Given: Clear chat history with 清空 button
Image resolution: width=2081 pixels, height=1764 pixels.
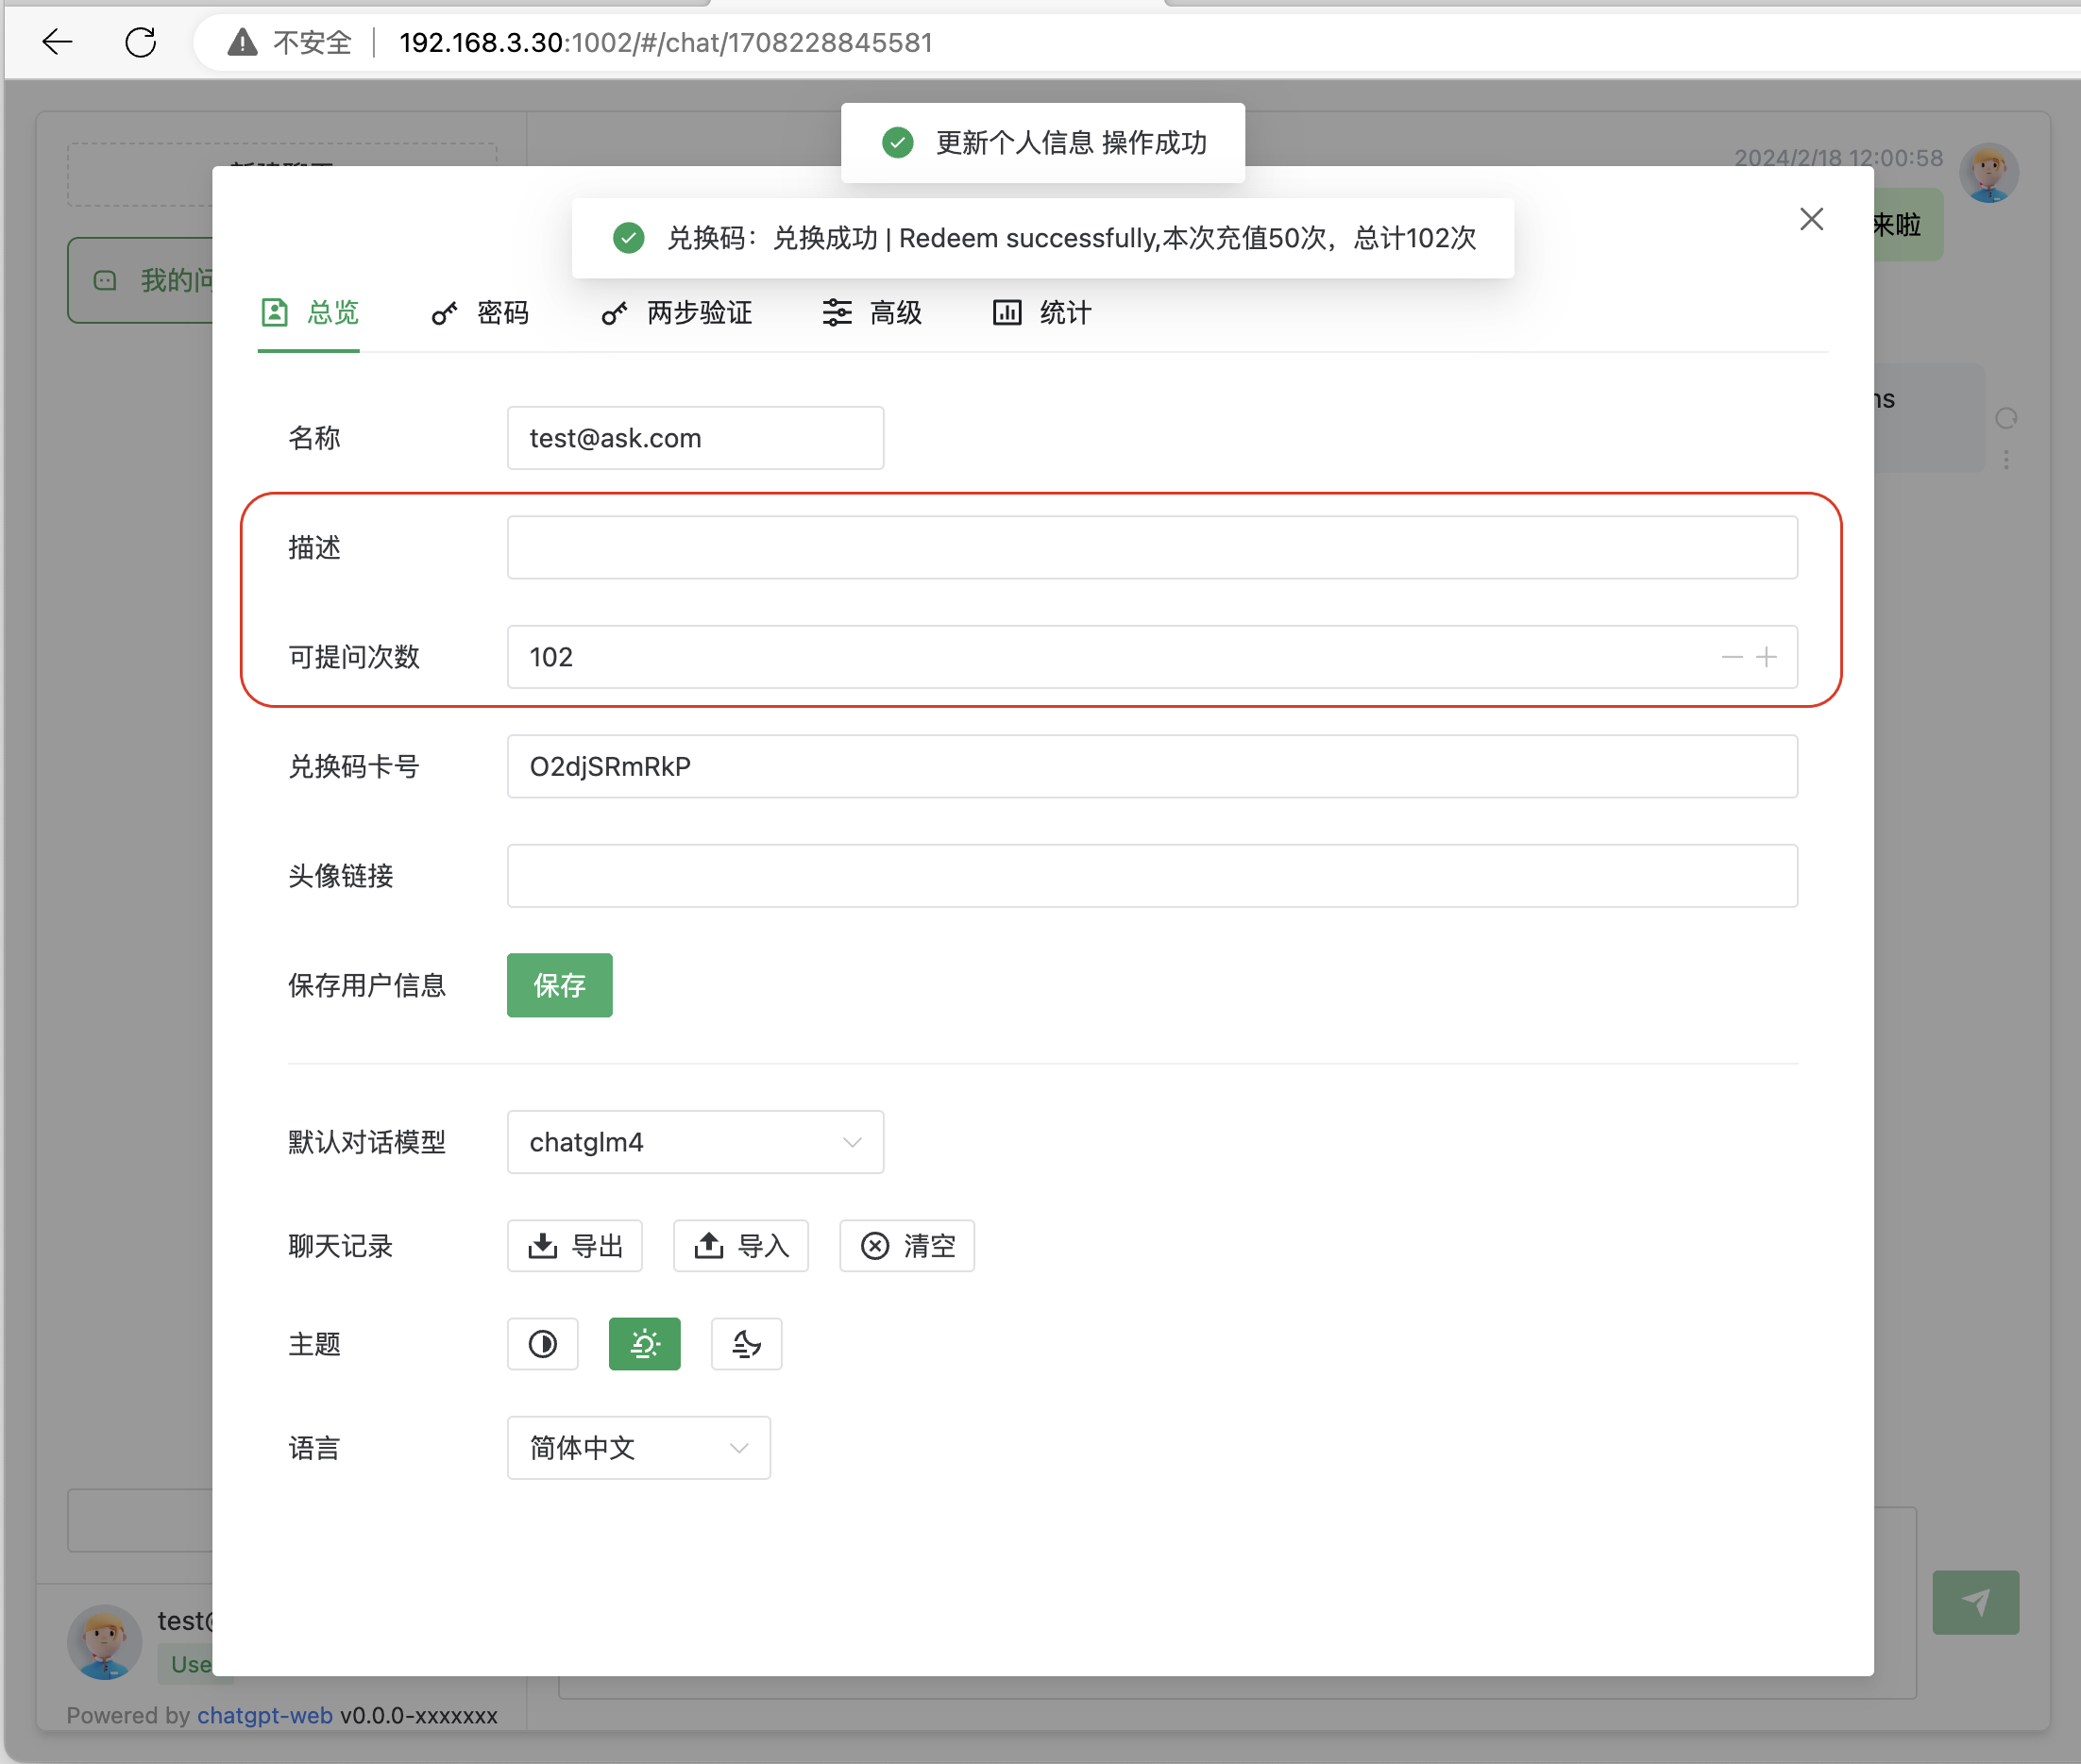Looking at the screenshot, I should point(906,1246).
